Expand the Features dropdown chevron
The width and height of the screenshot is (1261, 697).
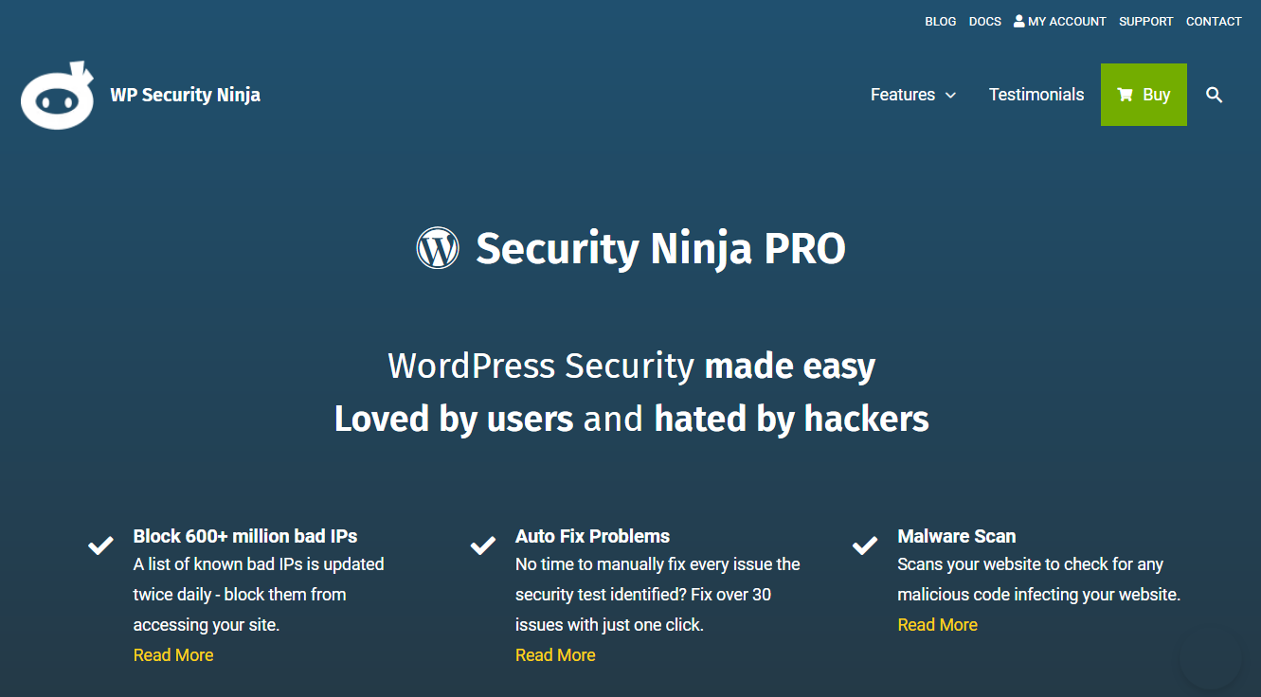click(x=950, y=95)
